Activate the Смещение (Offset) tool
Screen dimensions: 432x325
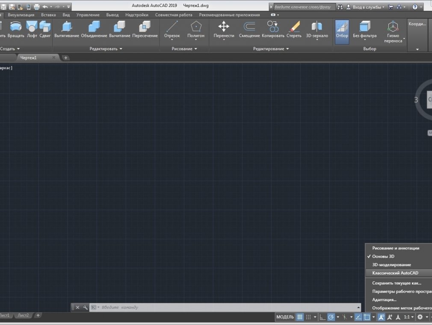[x=249, y=30]
